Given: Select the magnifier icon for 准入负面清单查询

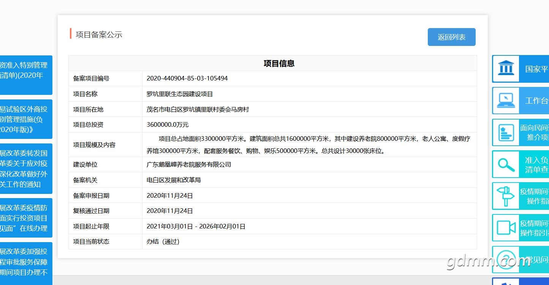Looking at the screenshot, I should (506, 164).
